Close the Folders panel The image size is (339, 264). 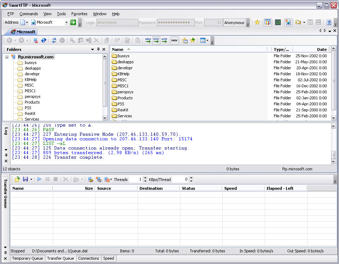104,49
